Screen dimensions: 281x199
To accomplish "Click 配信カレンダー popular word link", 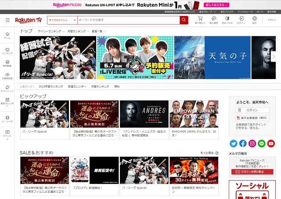I will [77, 87].
